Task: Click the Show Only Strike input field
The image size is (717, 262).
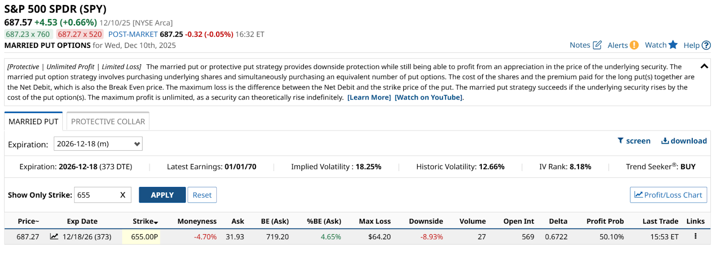Action: click(x=96, y=195)
